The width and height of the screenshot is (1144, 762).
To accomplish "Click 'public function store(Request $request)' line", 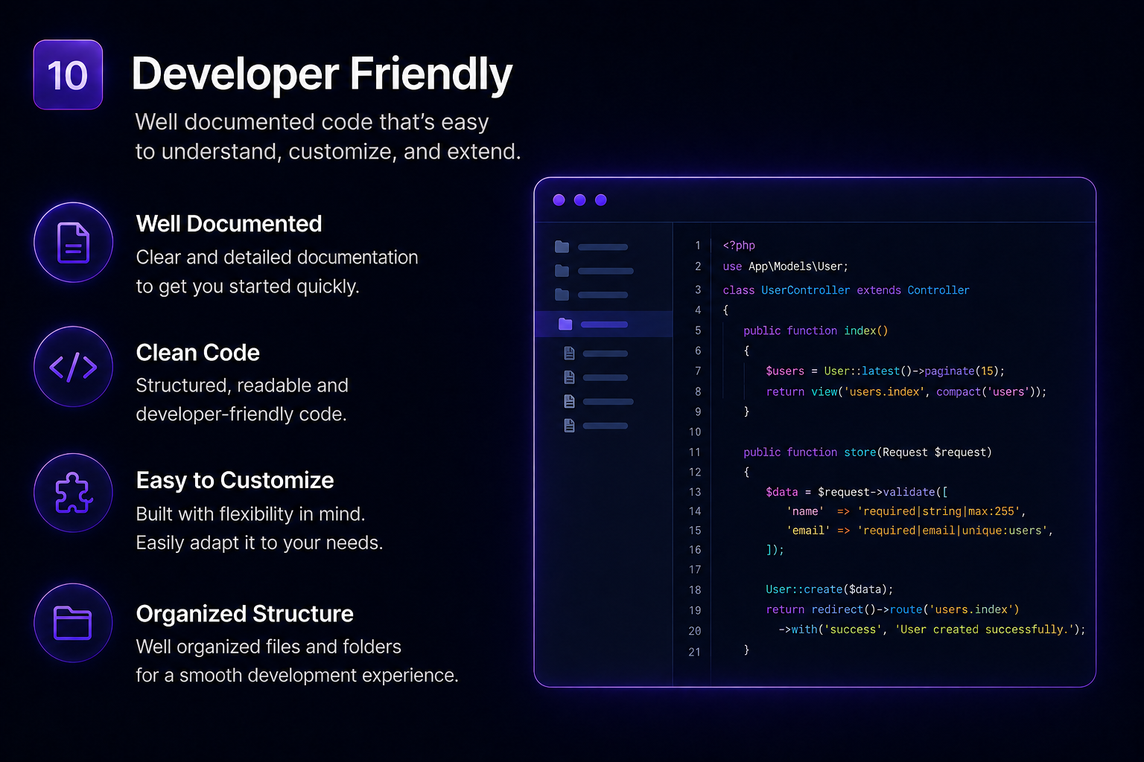I will [x=868, y=452].
